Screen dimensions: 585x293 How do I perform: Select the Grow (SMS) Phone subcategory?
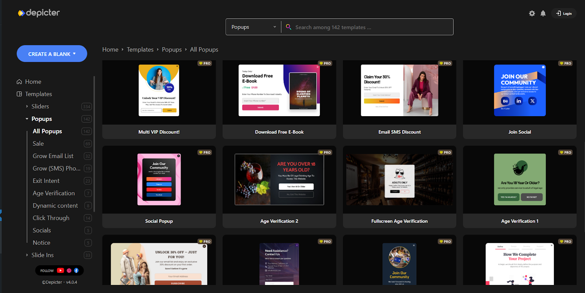[57, 168]
